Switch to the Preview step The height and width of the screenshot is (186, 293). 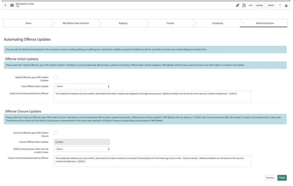(170, 23)
